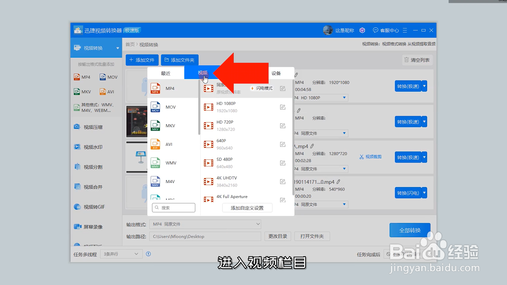
Task: Open the 视频压缩 sidebar tool
Action: [x=88, y=127]
